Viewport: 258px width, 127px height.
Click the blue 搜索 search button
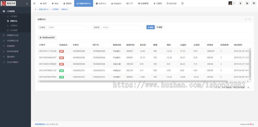pyautogui.click(x=150, y=27)
